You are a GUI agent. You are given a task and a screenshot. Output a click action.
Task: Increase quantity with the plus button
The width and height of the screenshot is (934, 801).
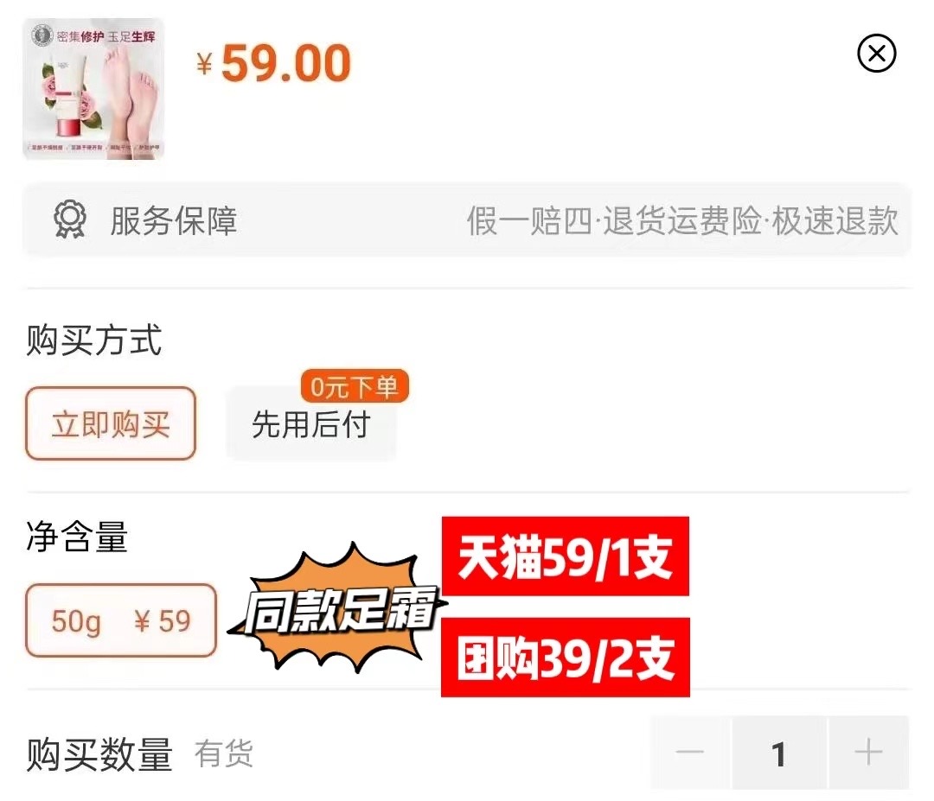pyautogui.click(x=868, y=753)
